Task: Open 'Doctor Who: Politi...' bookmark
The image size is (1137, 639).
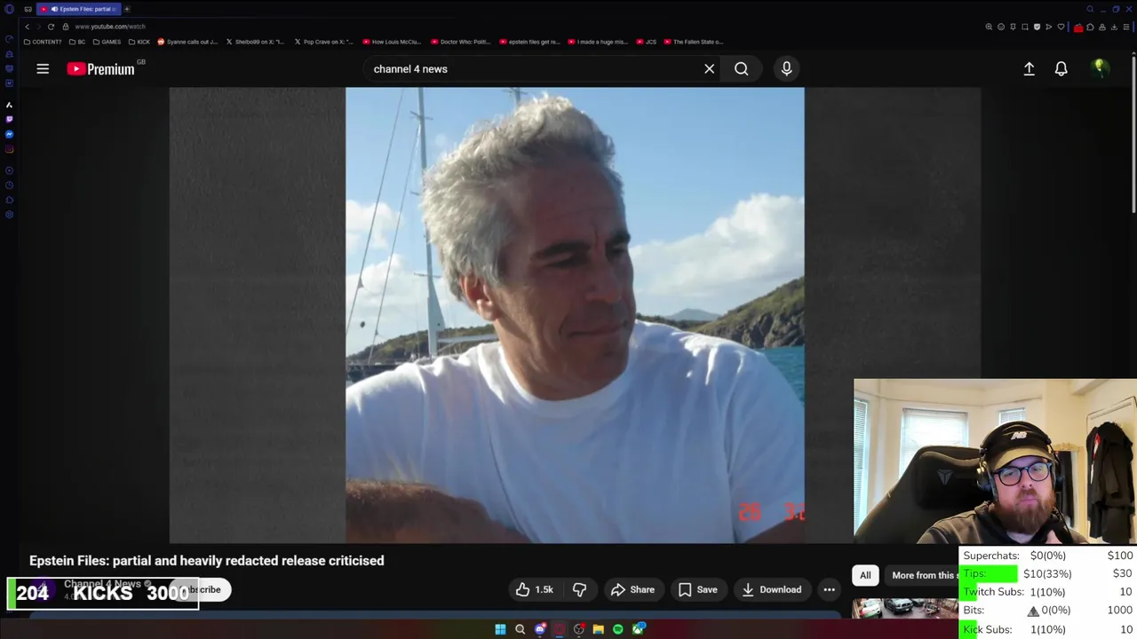Action: click(x=461, y=42)
